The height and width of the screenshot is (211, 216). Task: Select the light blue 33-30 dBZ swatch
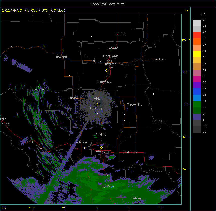coord(197,98)
